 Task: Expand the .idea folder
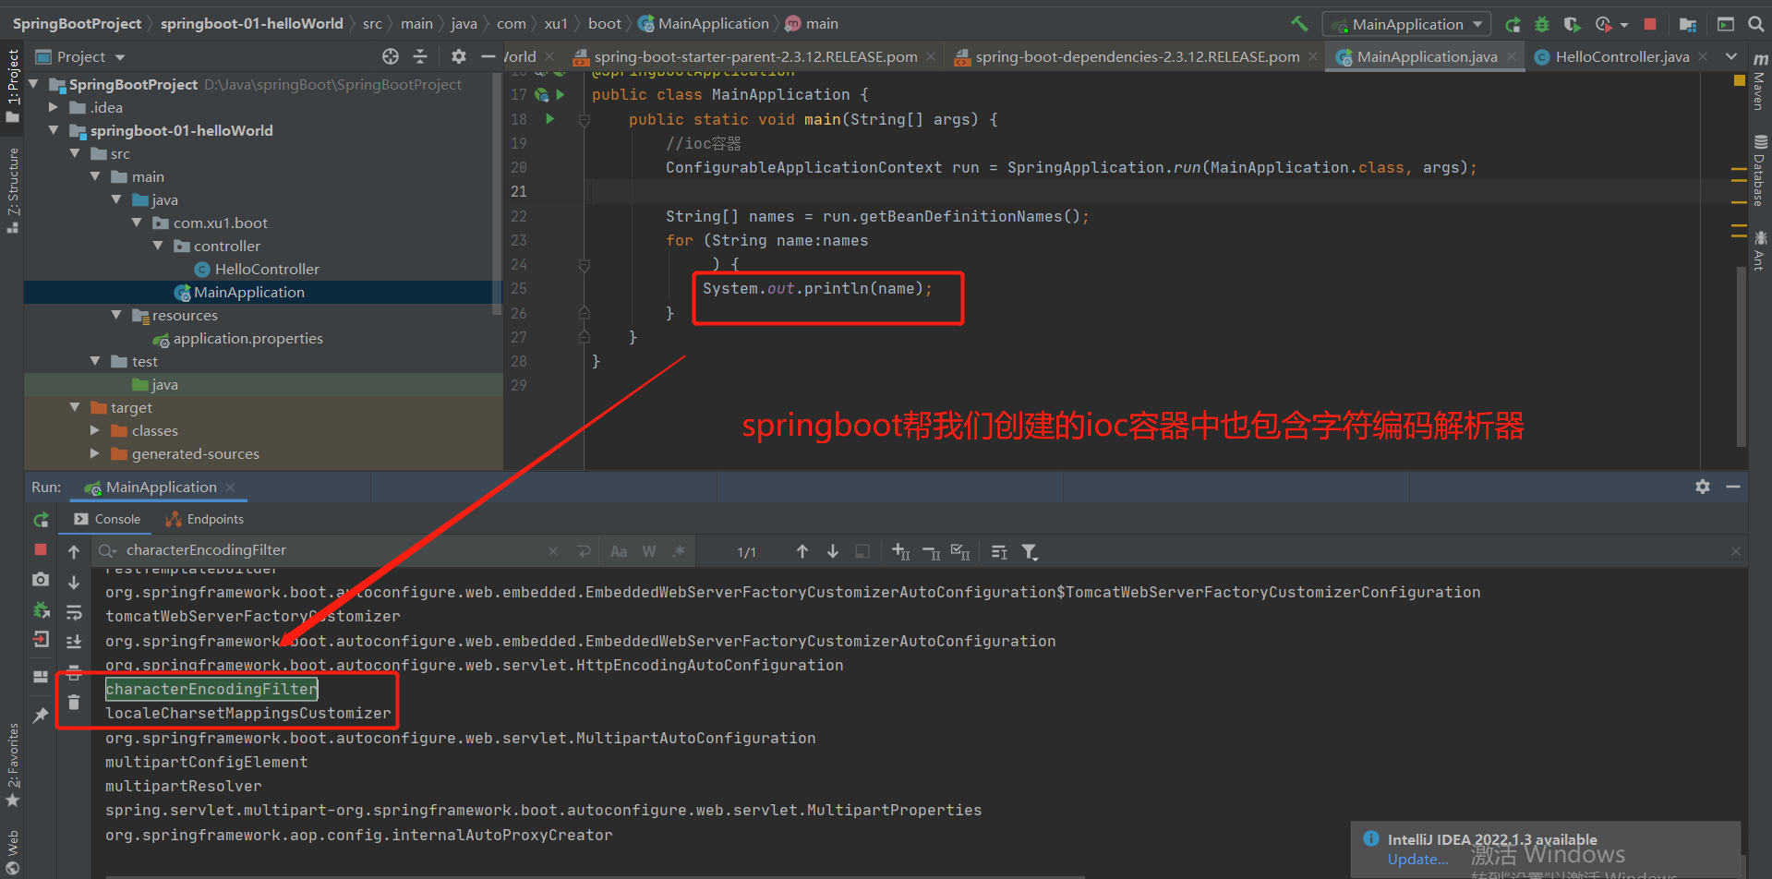pos(54,107)
